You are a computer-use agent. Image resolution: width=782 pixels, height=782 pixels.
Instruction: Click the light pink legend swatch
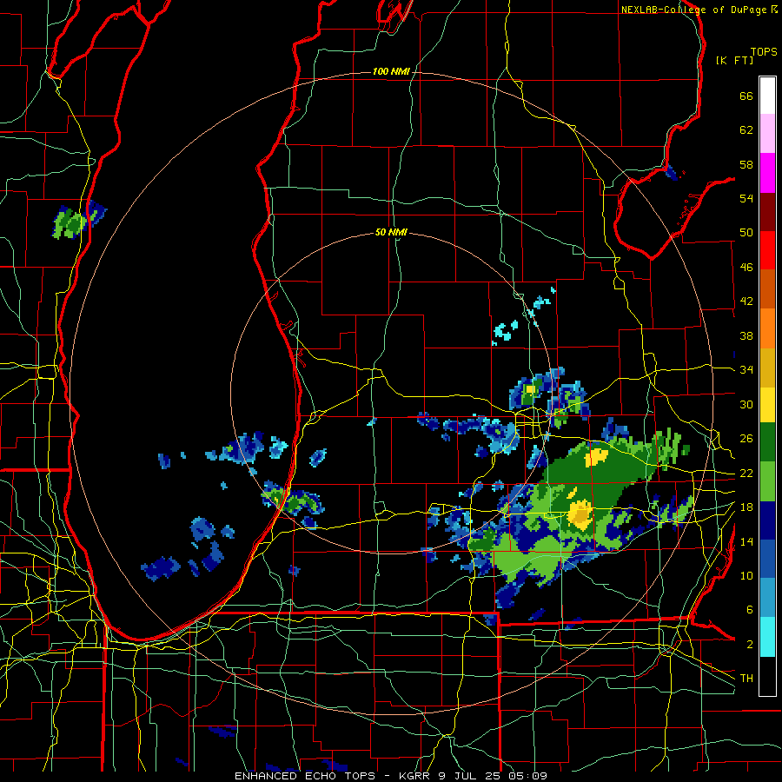point(767,134)
